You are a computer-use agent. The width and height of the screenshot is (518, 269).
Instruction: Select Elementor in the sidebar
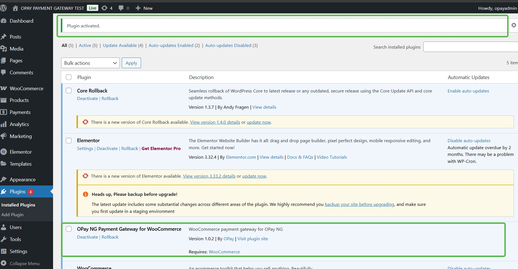(x=20, y=152)
